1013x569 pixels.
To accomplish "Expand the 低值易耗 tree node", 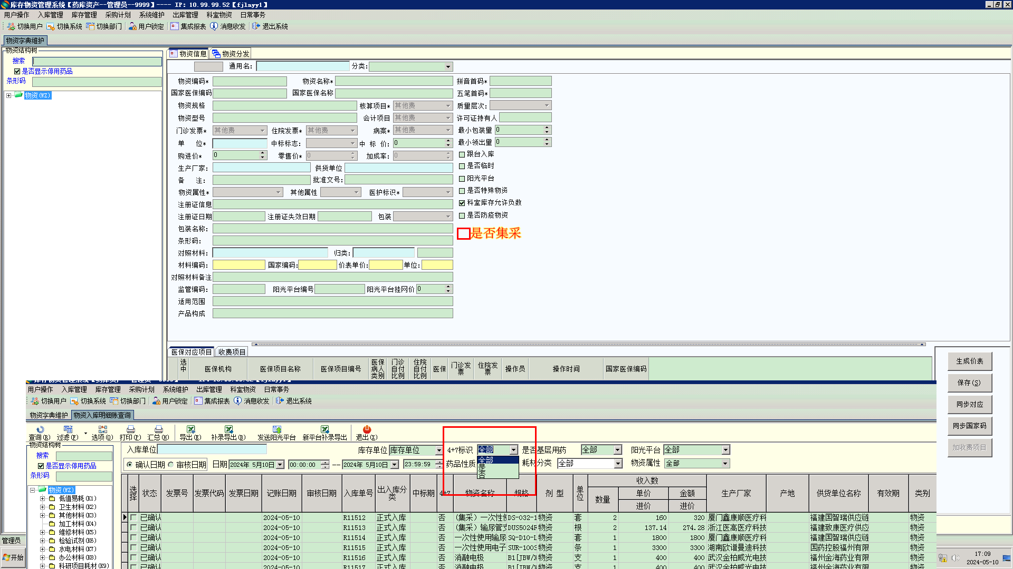I will [43, 498].
